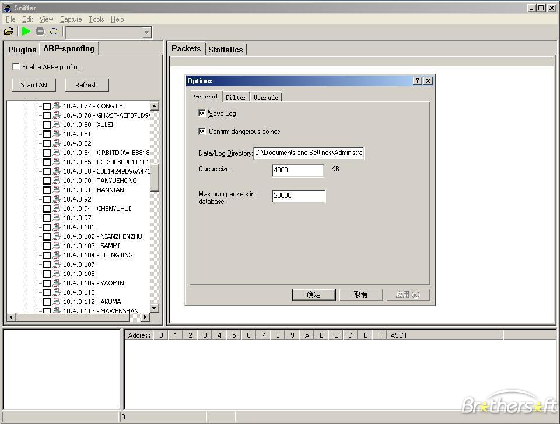
Task: Click host list scroll up arrow
Action: [x=154, y=106]
